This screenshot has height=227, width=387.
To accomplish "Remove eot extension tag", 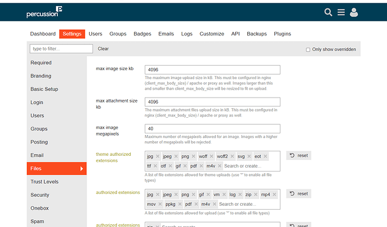I will point(265,156).
